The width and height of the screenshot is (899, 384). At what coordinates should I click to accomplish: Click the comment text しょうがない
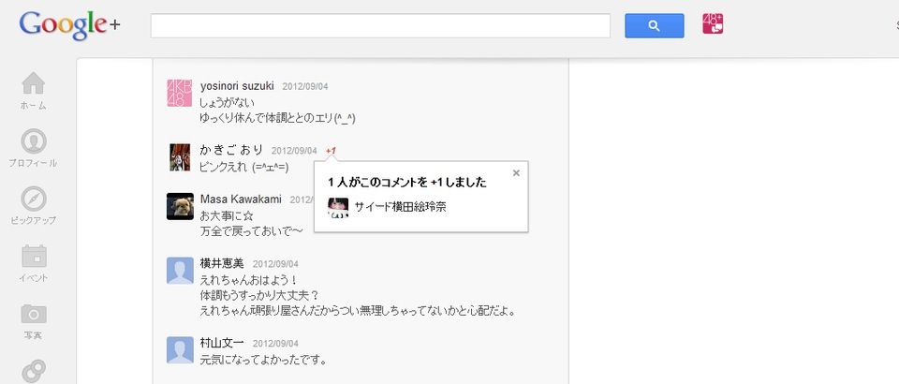[227, 103]
